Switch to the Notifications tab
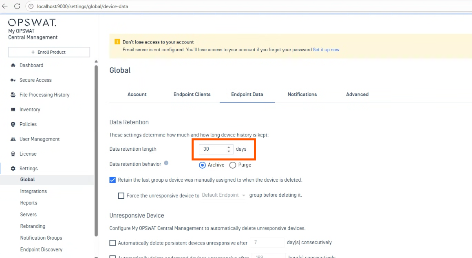The width and height of the screenshot is (472, 258). [x=302, y=94]
